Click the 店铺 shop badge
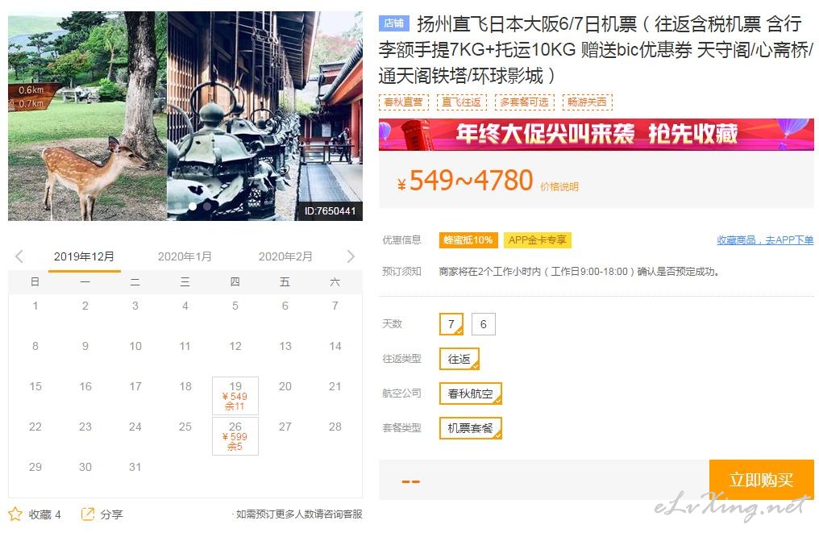Viewport: 819px width, 533px height. 393,23
